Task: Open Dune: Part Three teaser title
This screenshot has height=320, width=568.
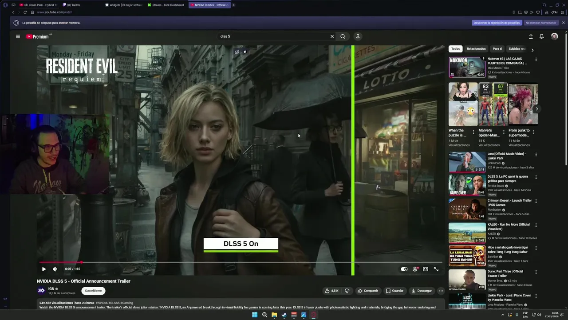Action: 505,273
